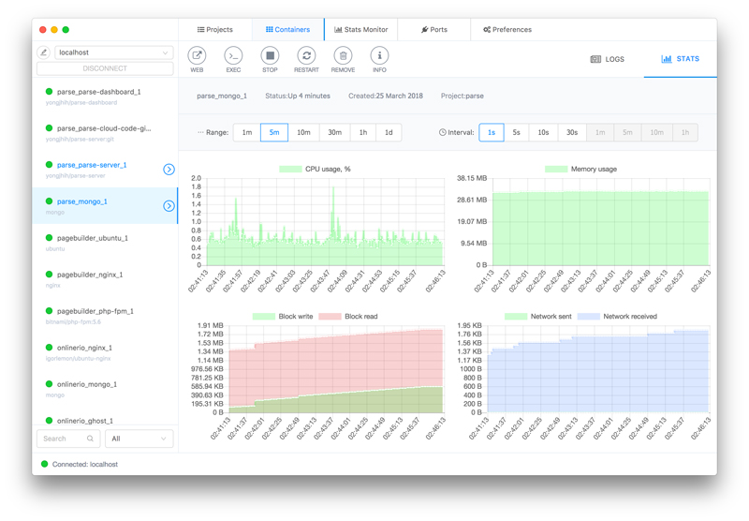This screenshot has height=521, width=749.
Task: Click the search magnifier icon
Action: click(x=90, y=439)
